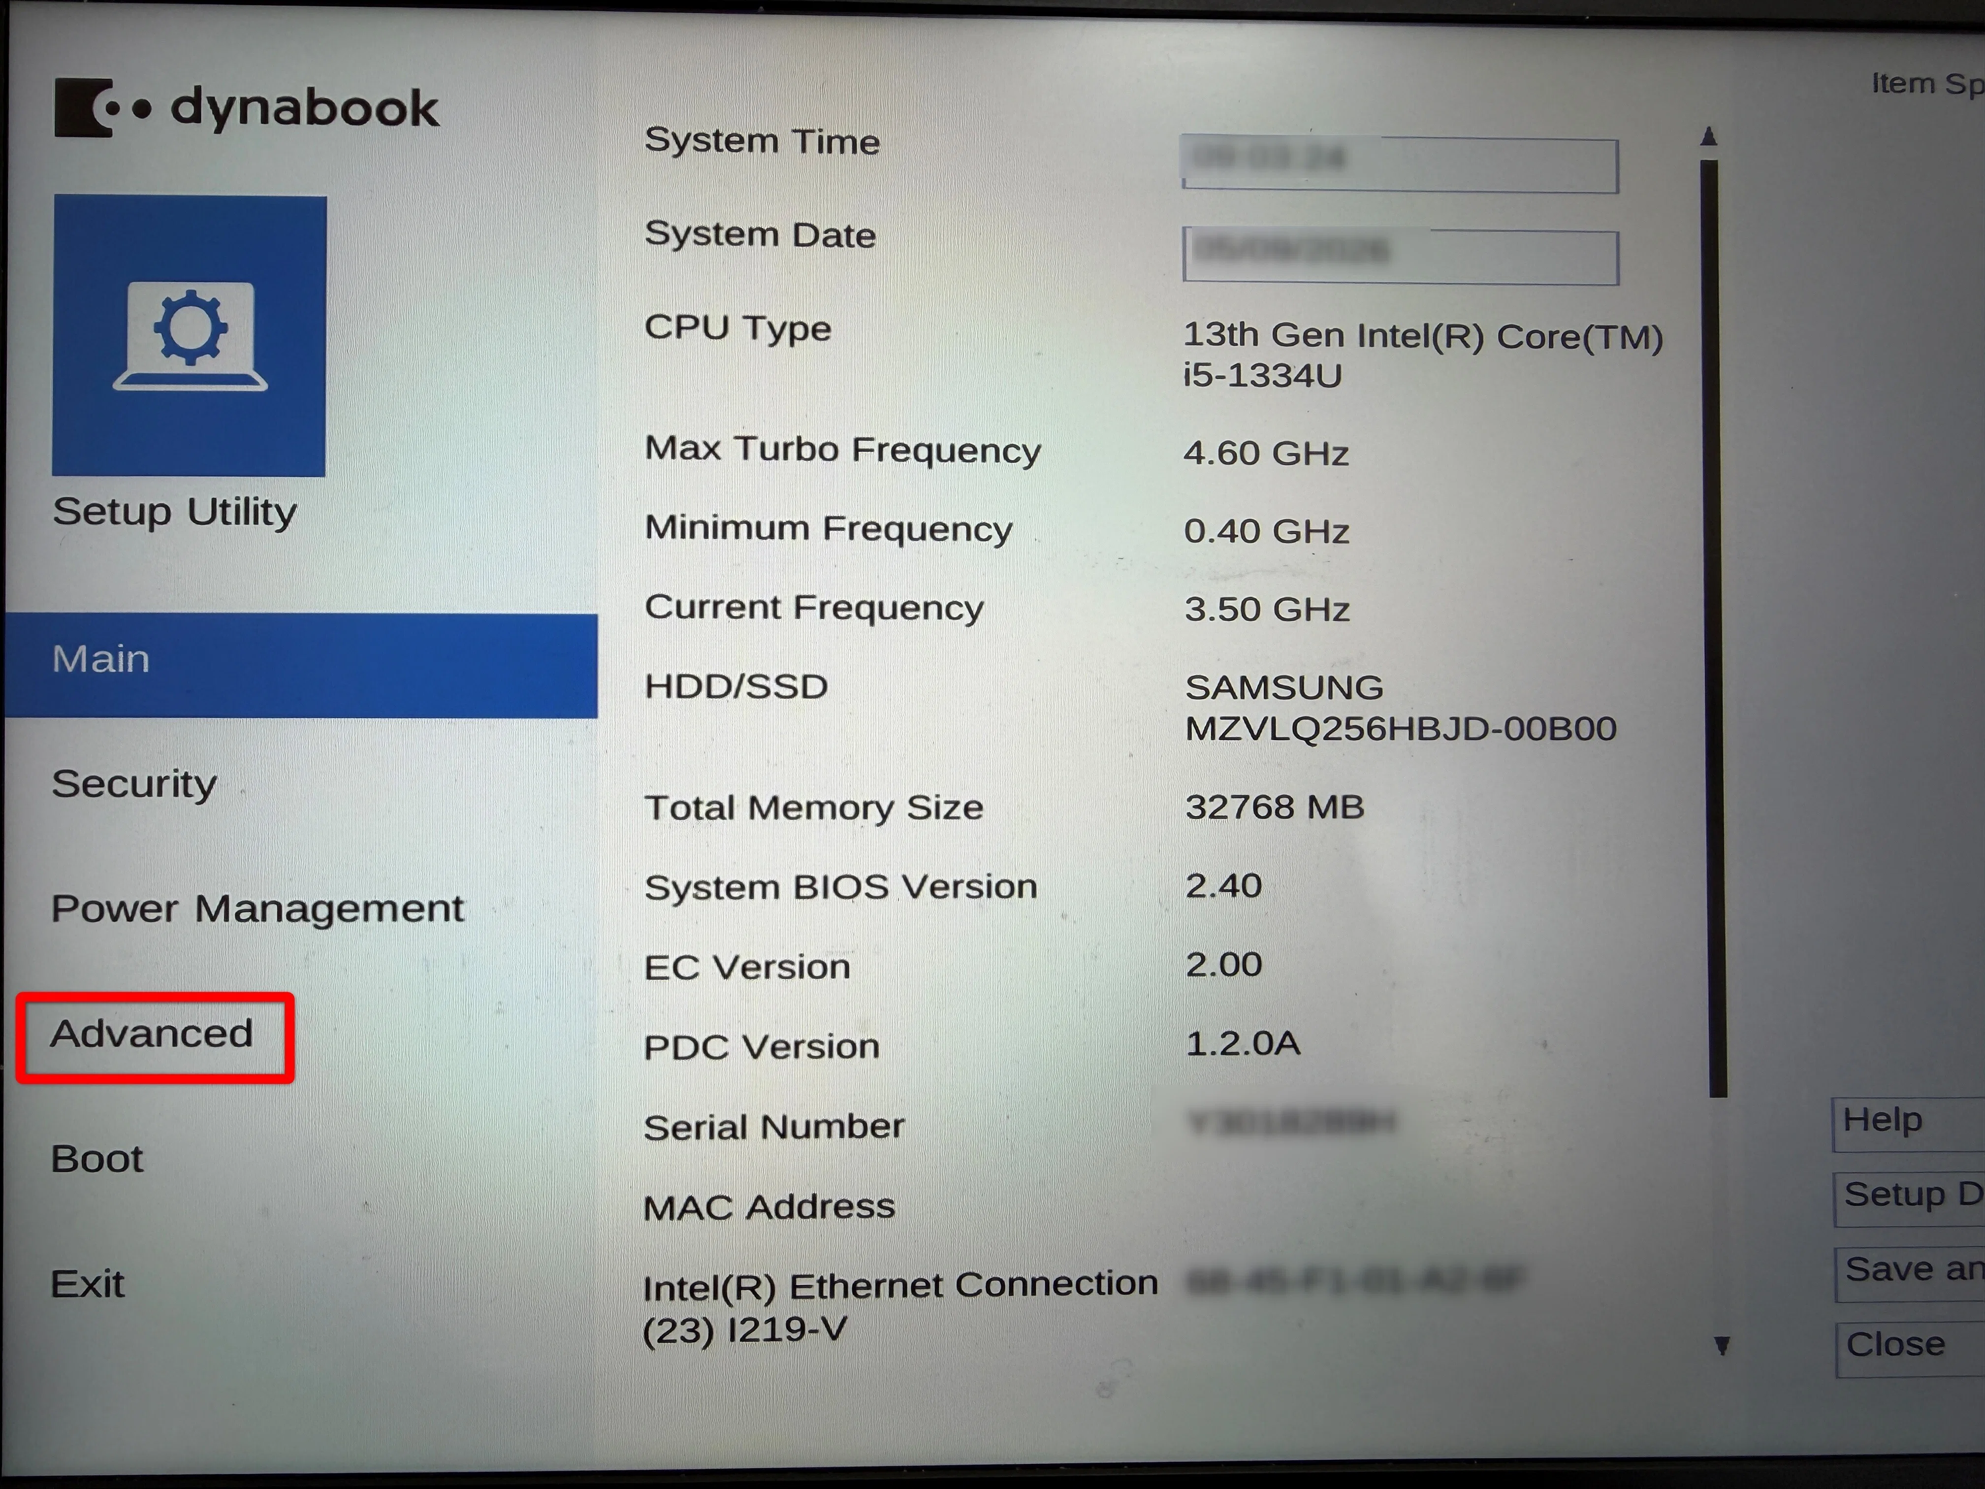The image size is (1985, 1489).
Task: Click the 32768 MB value
Action: [x=1274, y=807]
